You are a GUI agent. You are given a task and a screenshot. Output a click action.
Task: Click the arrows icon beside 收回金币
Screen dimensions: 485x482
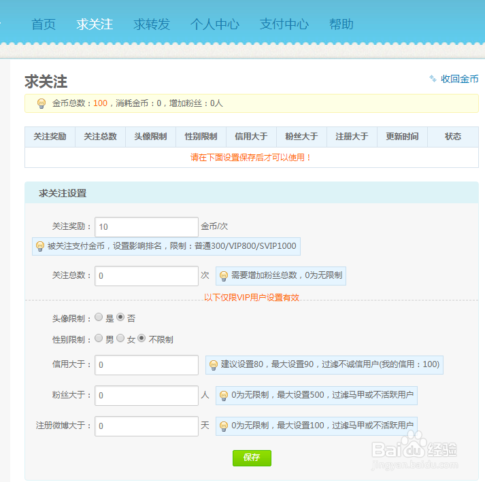tap(433, 79)
